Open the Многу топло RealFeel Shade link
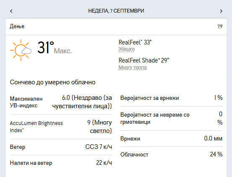The image size is (232, 177). click(133, 68)
